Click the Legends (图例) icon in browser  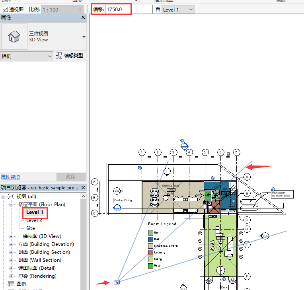11,284
